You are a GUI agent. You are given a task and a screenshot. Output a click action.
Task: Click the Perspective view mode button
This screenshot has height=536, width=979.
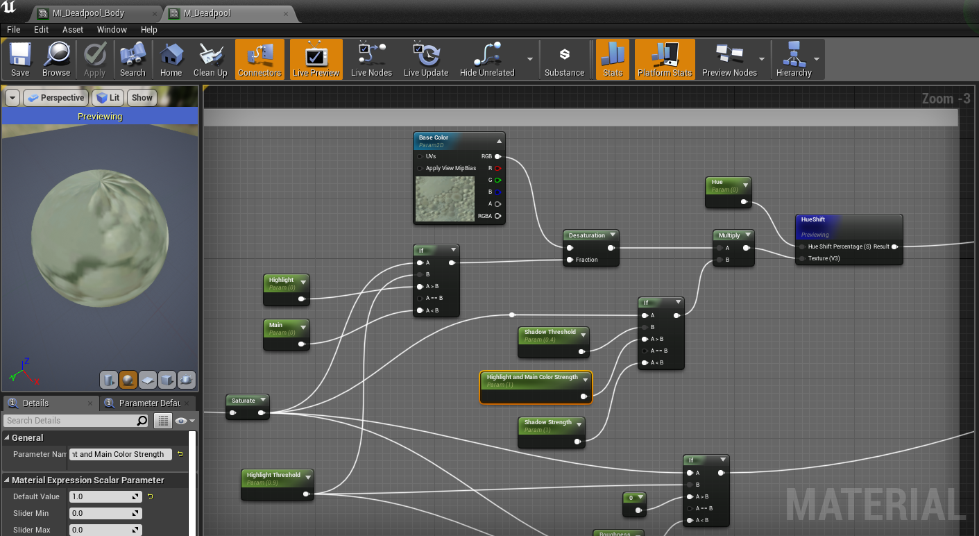(56, 98)
